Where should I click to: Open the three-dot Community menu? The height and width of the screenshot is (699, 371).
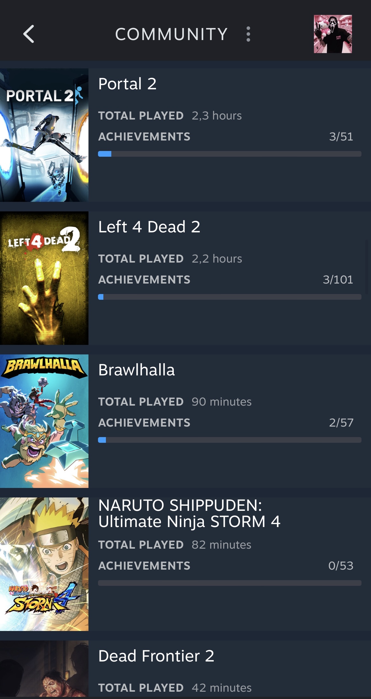pyautogui.click(x=248, y=34)
